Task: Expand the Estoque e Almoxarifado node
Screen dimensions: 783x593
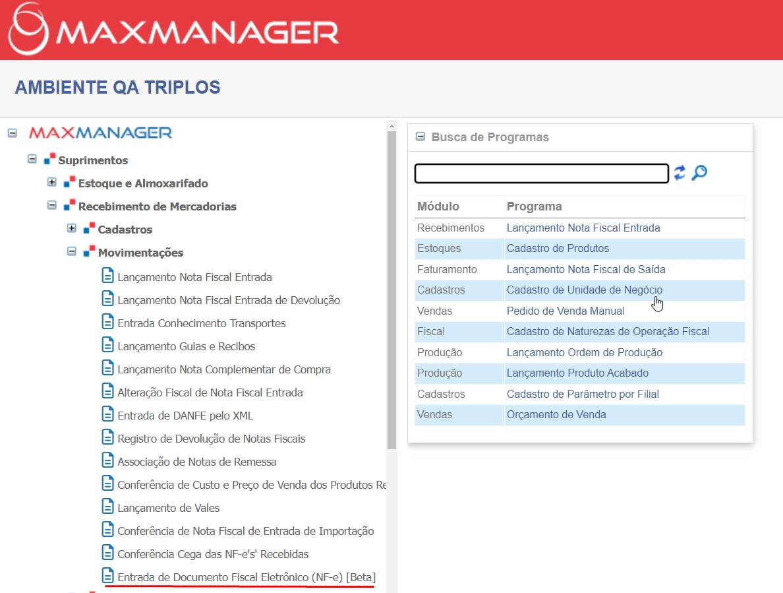Action: click(52, 182)
